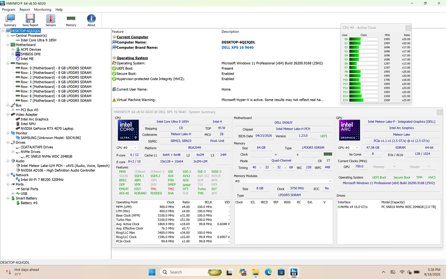This screenshot has width=446, height=279.
Task: Click the Intel Core Ultra 9 logo
Action: tap(128, 130)
